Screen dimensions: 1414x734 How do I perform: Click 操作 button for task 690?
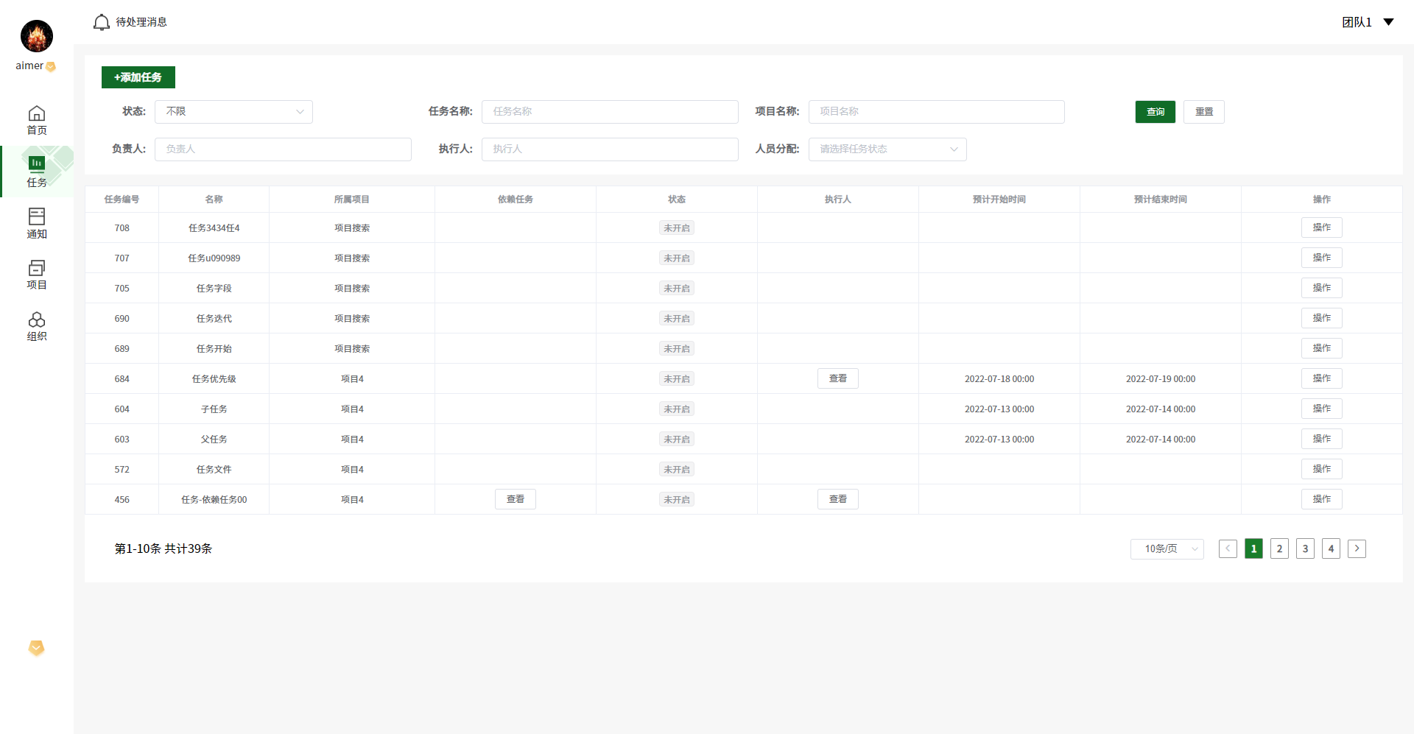[1322, 318]
